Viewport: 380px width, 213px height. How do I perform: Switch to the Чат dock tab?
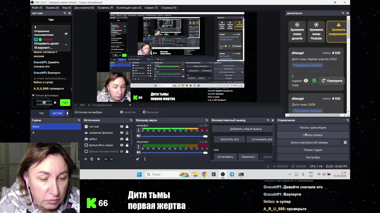point(41,113)
